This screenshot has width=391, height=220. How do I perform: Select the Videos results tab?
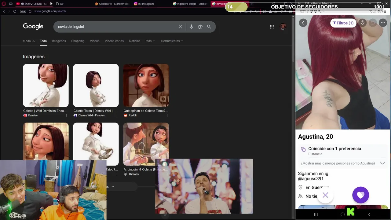tap(95, 41)
